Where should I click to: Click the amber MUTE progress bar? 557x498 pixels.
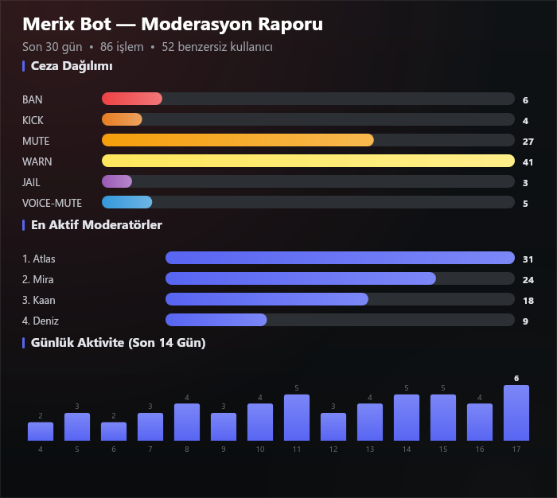[238, 140]
